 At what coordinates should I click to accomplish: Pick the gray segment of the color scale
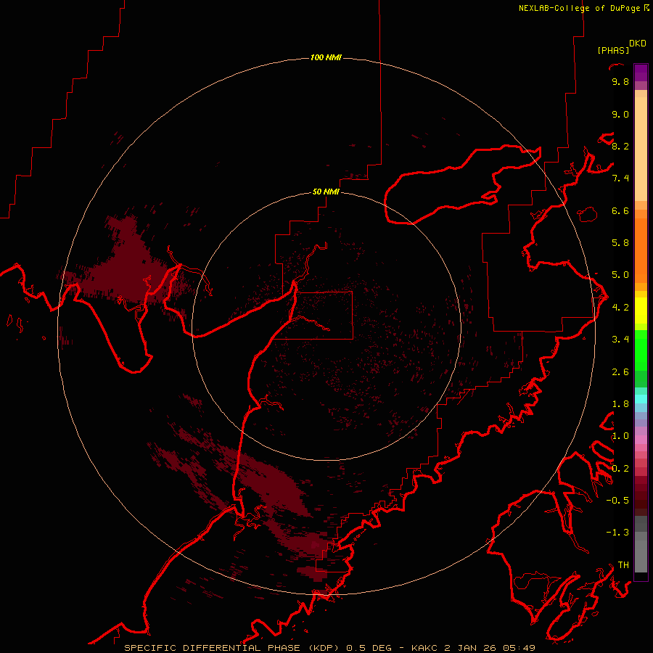pyautogui.click(x=641, y=556)
